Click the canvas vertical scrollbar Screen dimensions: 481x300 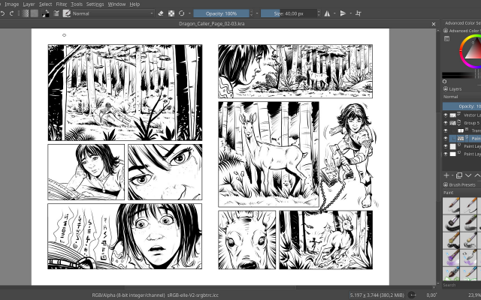point(438,156)
